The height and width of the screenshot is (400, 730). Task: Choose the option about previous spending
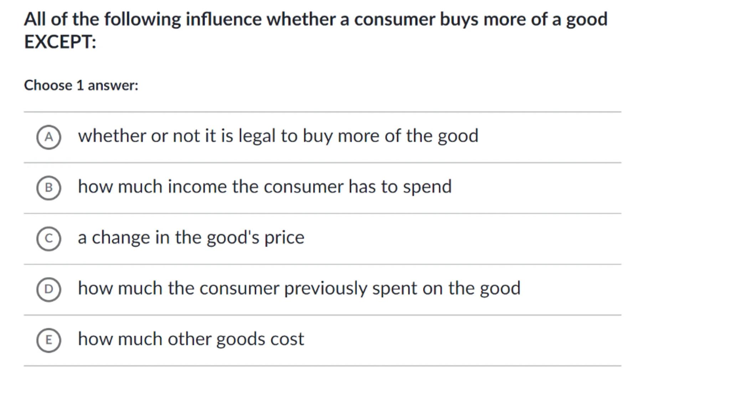pyautogui.click(x=299, y=288)
